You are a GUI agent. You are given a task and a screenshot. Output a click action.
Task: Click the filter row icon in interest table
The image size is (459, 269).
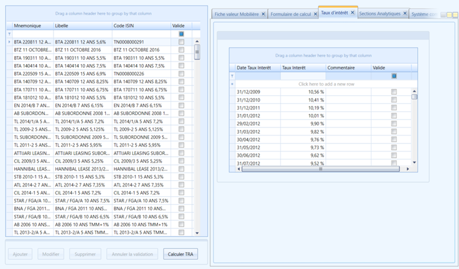coord(232,76)
